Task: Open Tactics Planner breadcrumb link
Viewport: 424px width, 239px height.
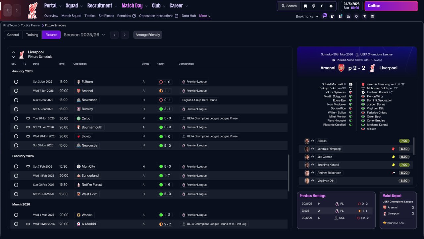Action: point(31,25)
